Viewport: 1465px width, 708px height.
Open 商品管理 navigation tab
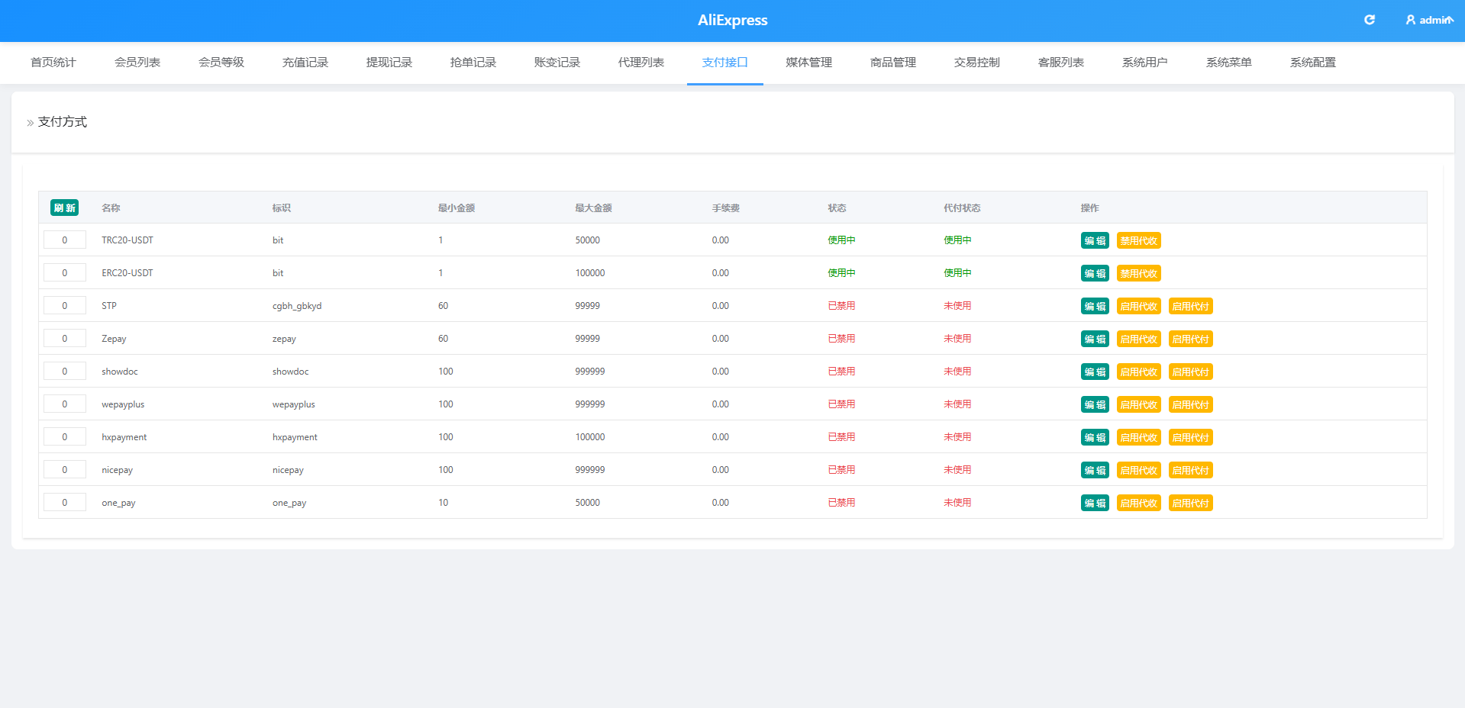click(893, 63)
